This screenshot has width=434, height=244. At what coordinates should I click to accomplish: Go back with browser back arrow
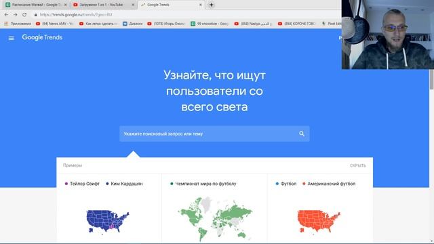click(6, 15)
